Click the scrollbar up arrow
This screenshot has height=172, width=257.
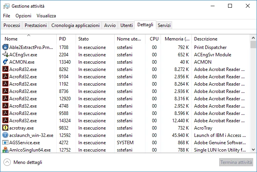point(253,38)
